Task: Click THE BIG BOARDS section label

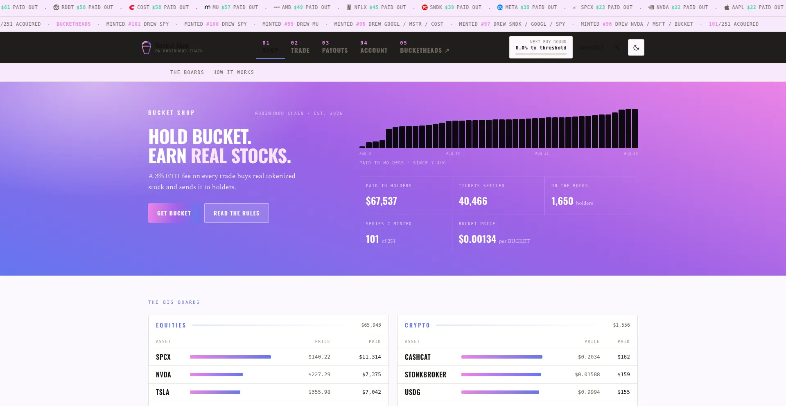Action: pos(174,302)
